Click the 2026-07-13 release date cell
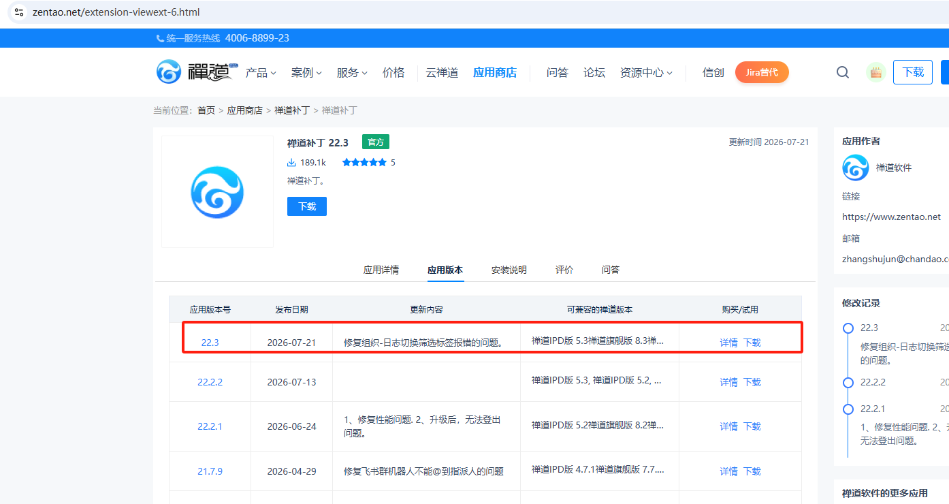This screenshot has height=504, width=949. pos(291,382)
